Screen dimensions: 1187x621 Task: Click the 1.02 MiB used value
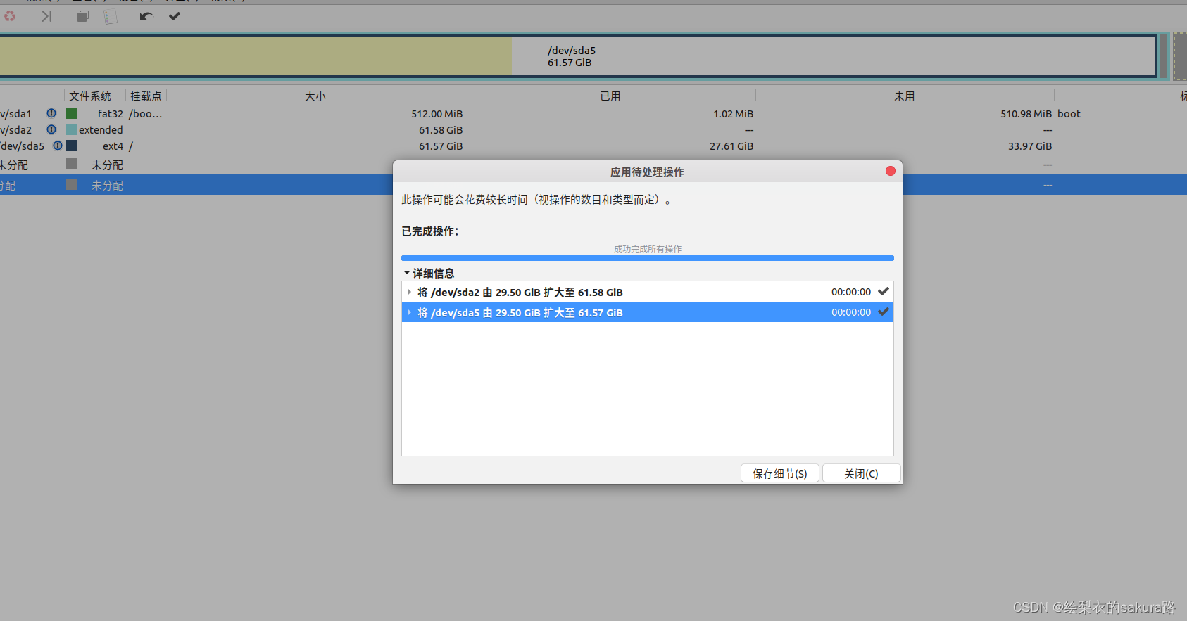[734, 114]
